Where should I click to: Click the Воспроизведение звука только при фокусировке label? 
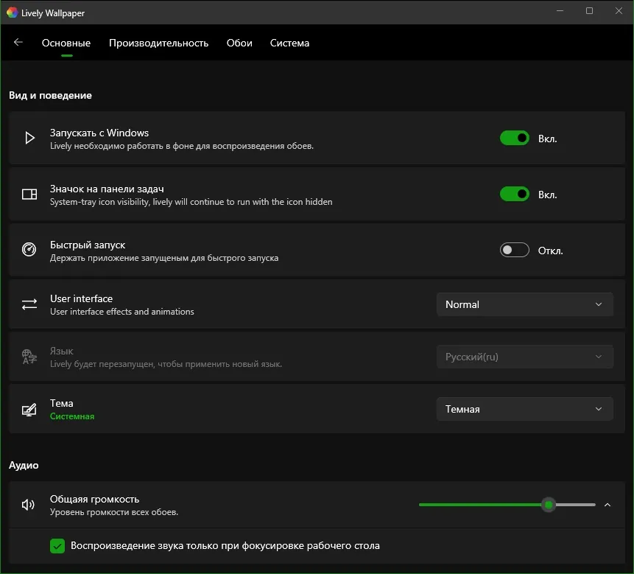click(225, 546)
